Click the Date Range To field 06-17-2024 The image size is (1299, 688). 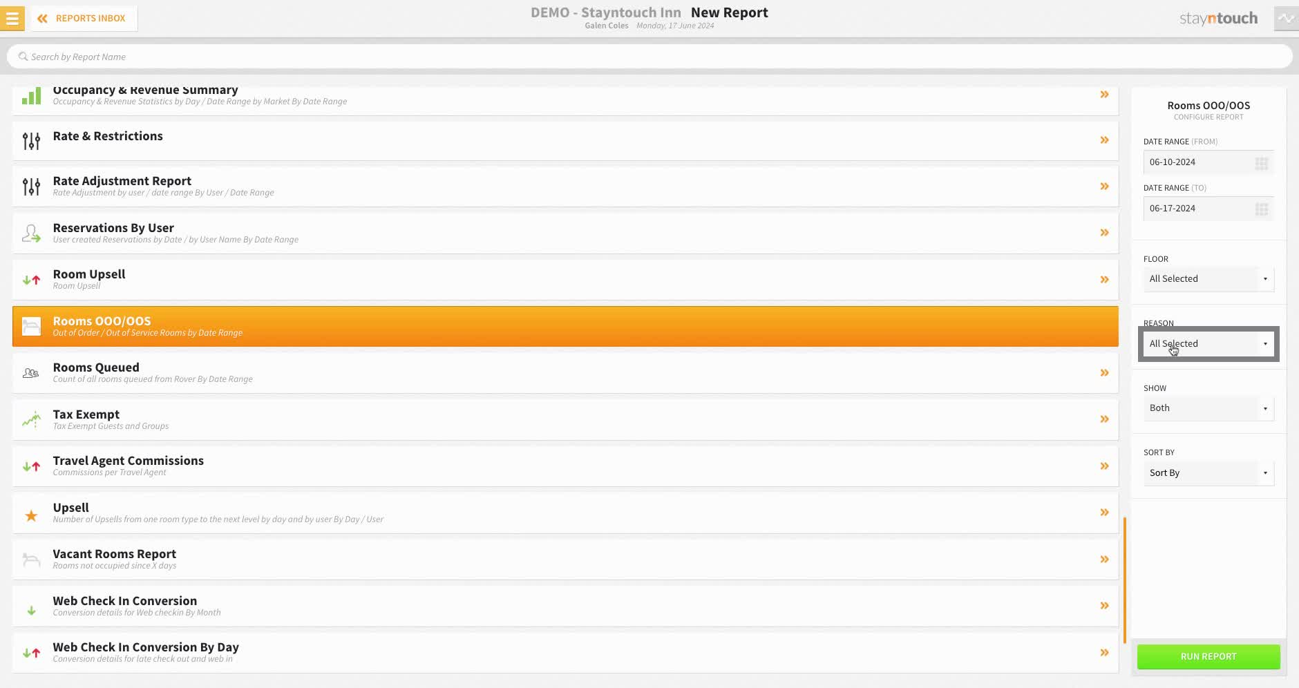click(x=1208, y=209)
